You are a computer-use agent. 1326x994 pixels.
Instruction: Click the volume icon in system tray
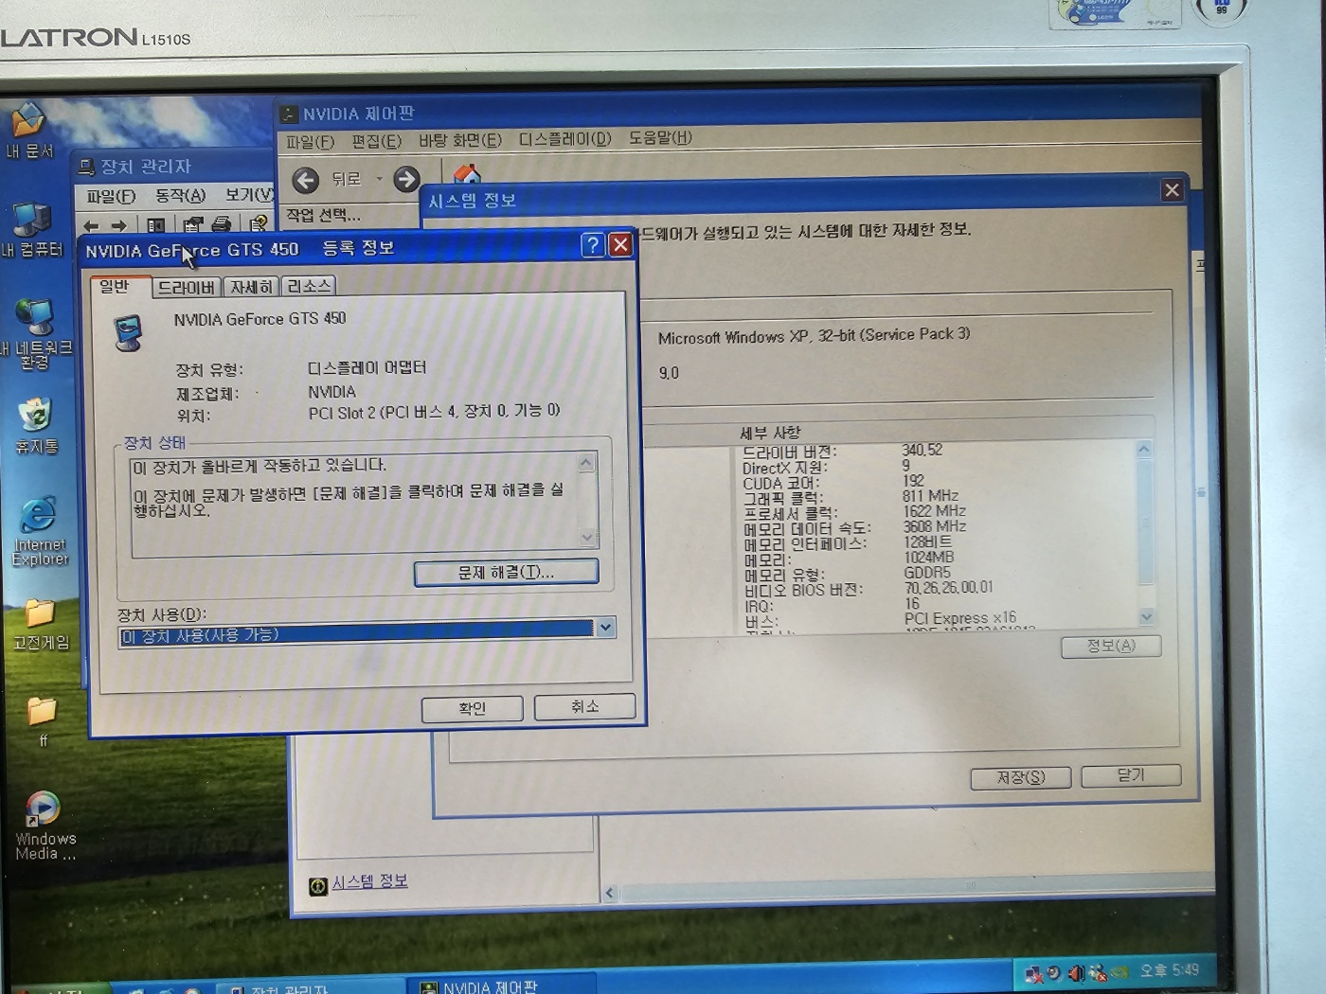1077,972
